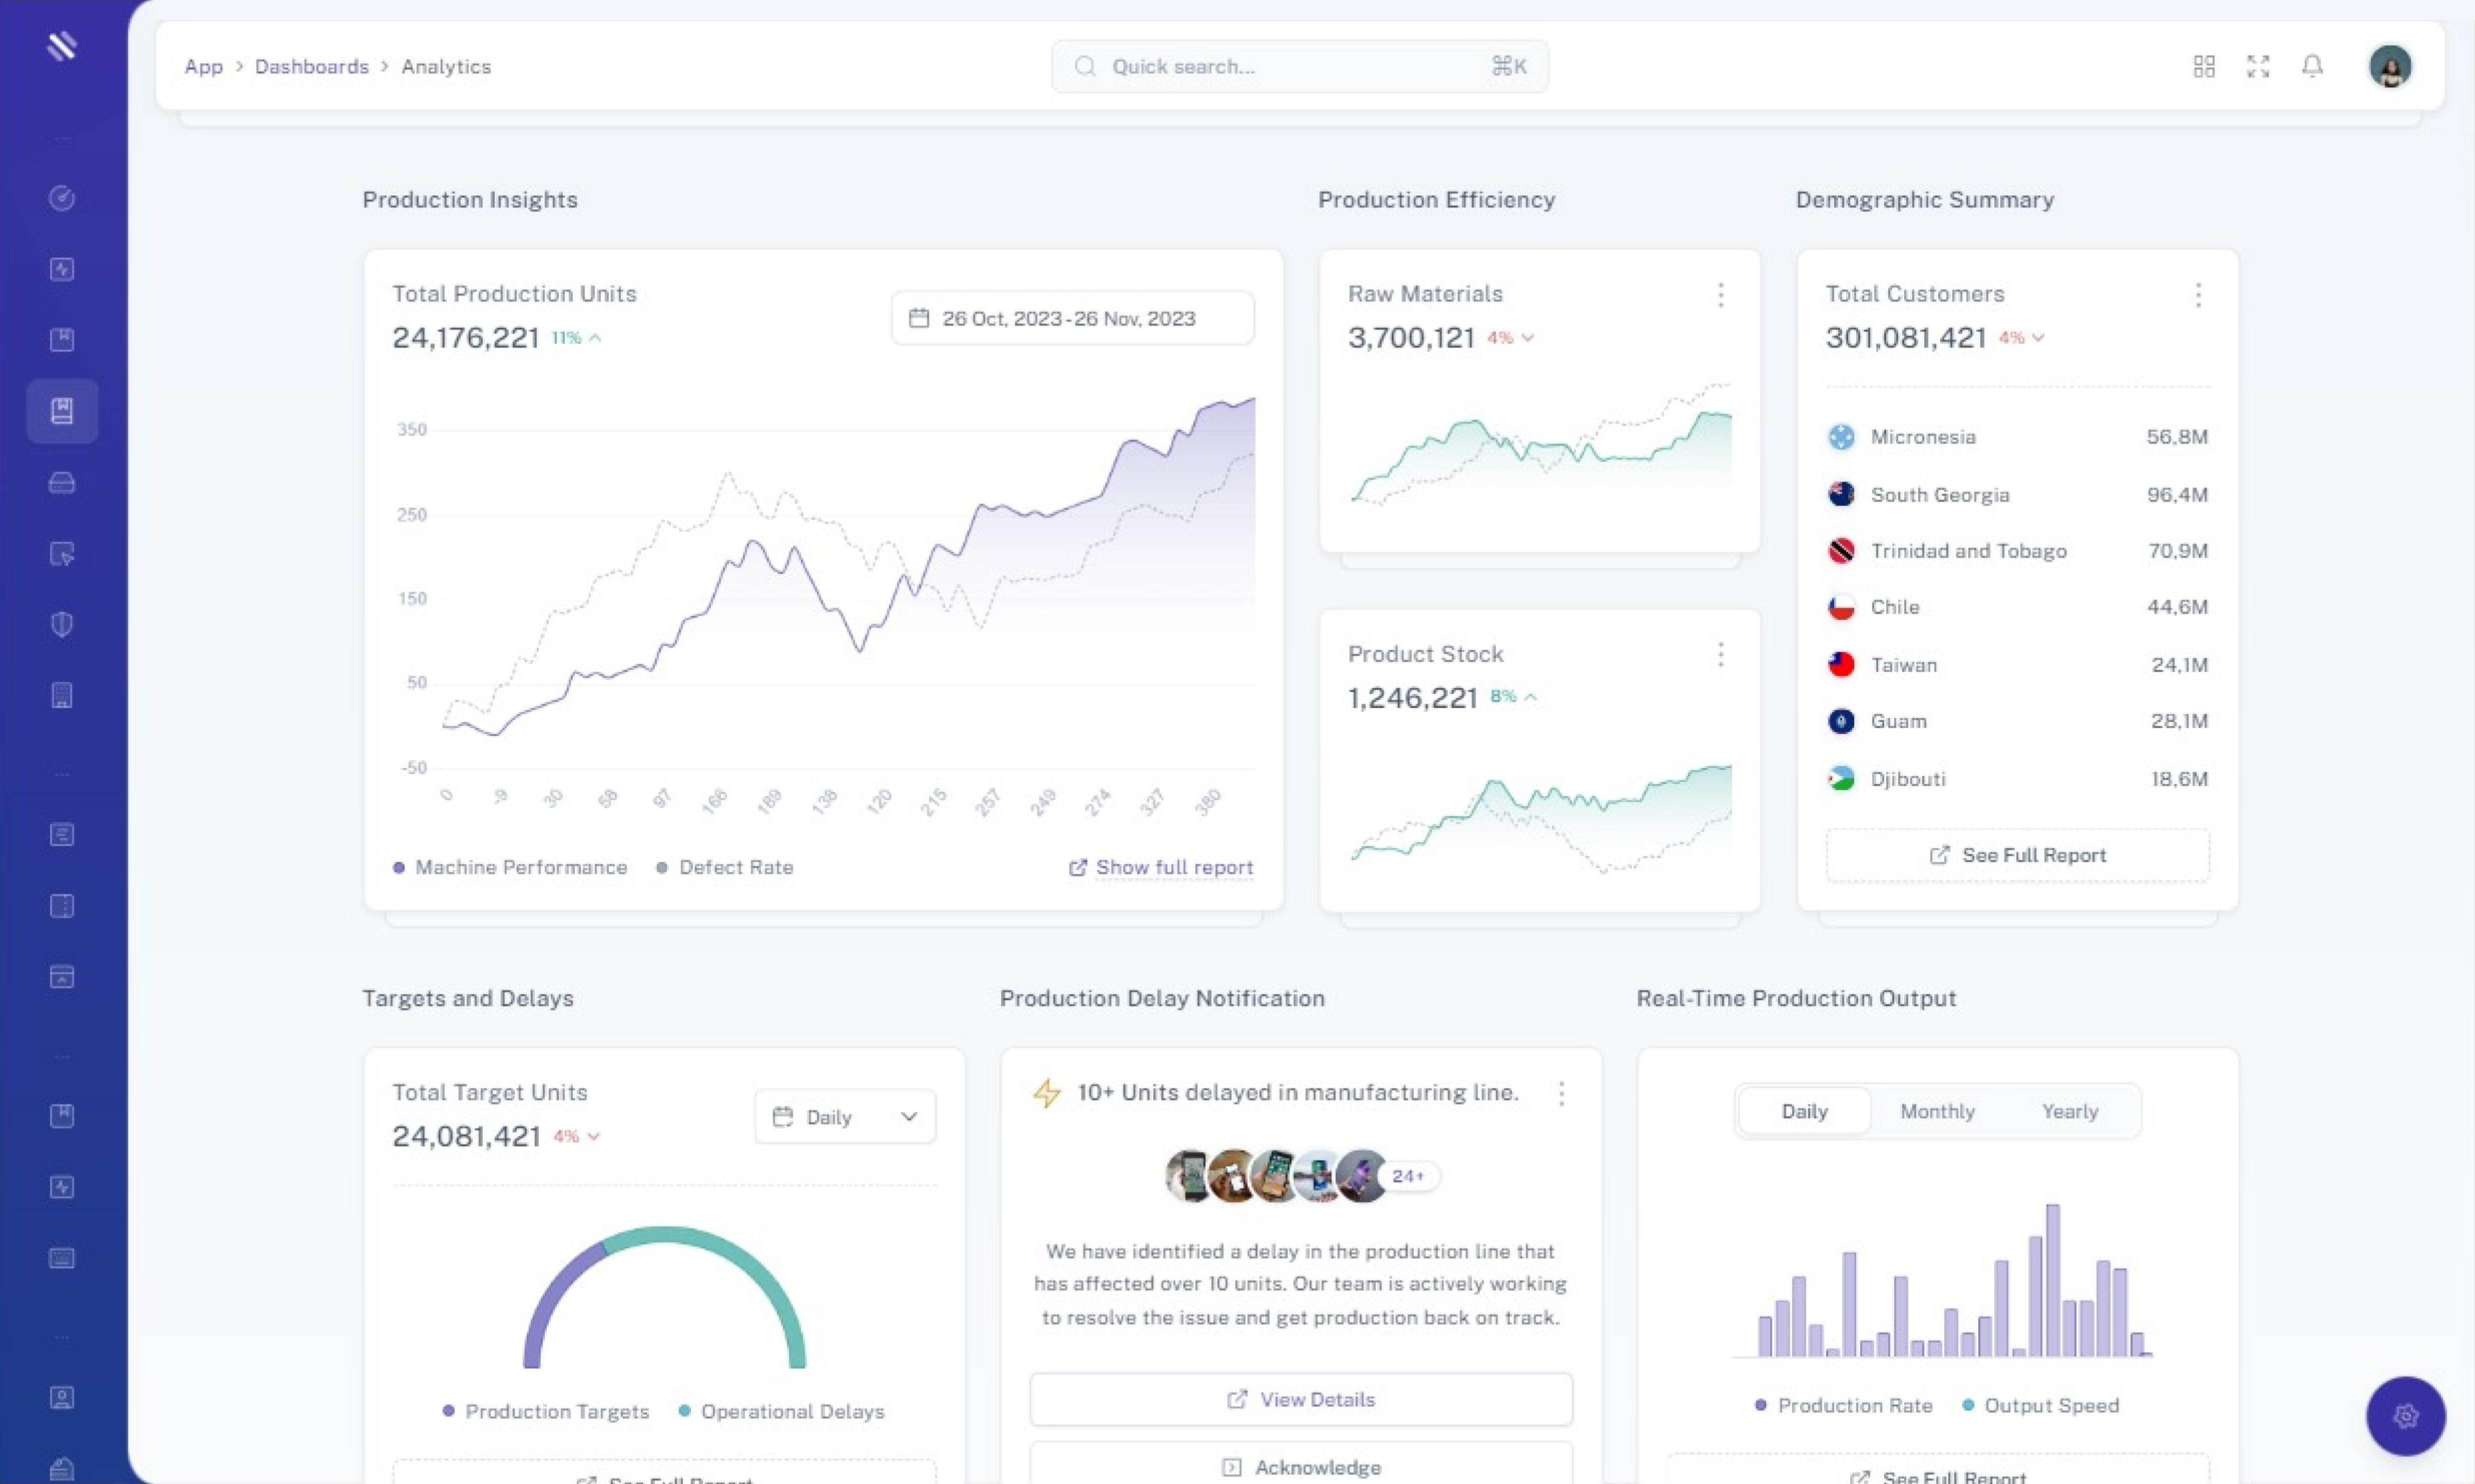Screen dimensions: 2475x1484
Task: Toggle fullscreen mode icon in header
Action: (x=2258, y=66)
